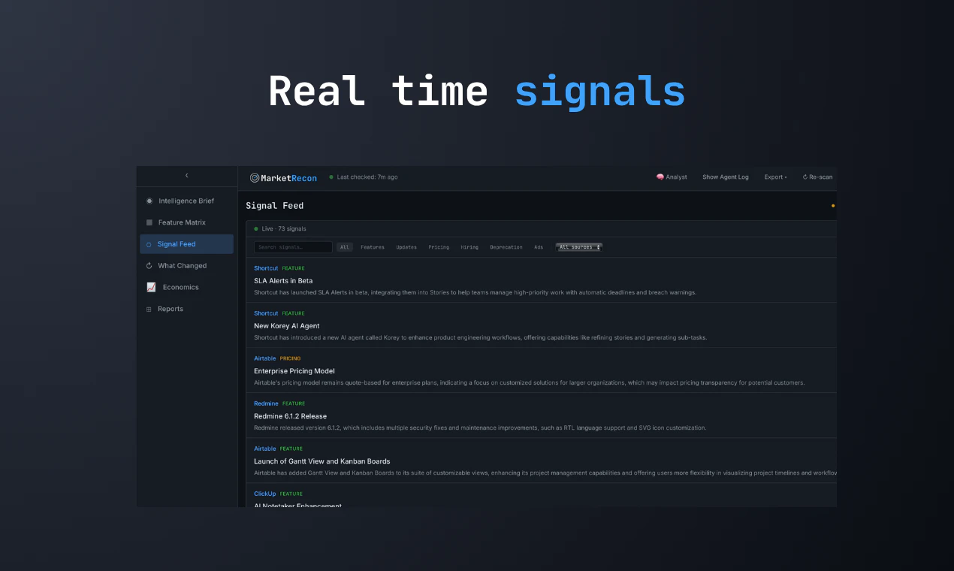954x571 pixels.
Task: Click the MarketRecon logo icon
Action: tap(255, 178)
